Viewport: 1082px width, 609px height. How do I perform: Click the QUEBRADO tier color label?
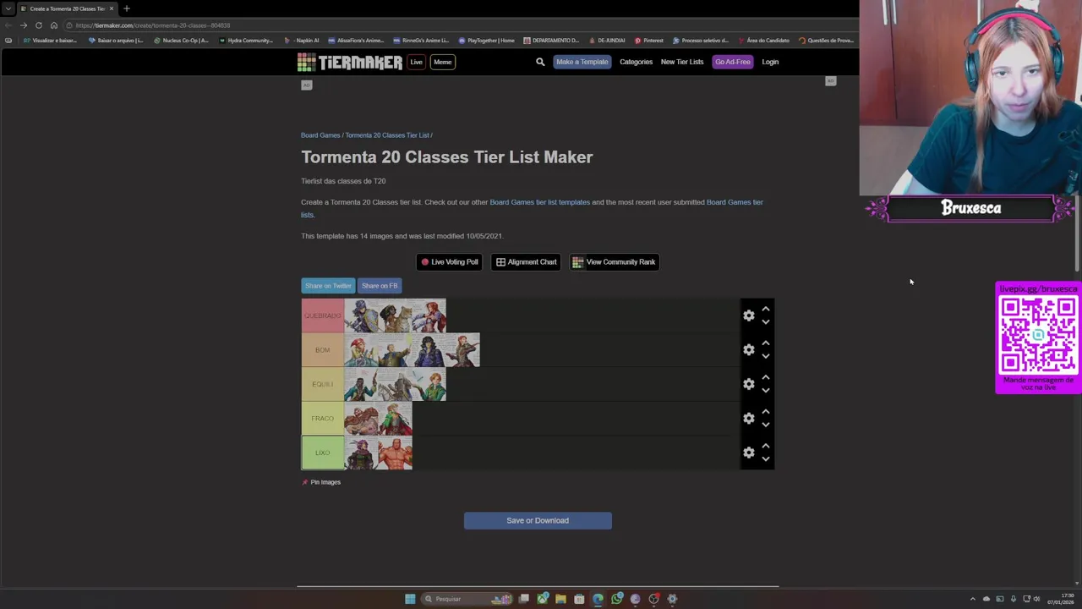tap(322, 315)
